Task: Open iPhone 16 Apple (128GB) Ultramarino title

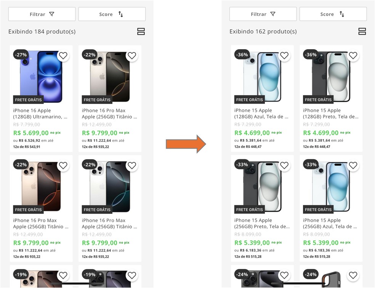Action: pos(40,114)
